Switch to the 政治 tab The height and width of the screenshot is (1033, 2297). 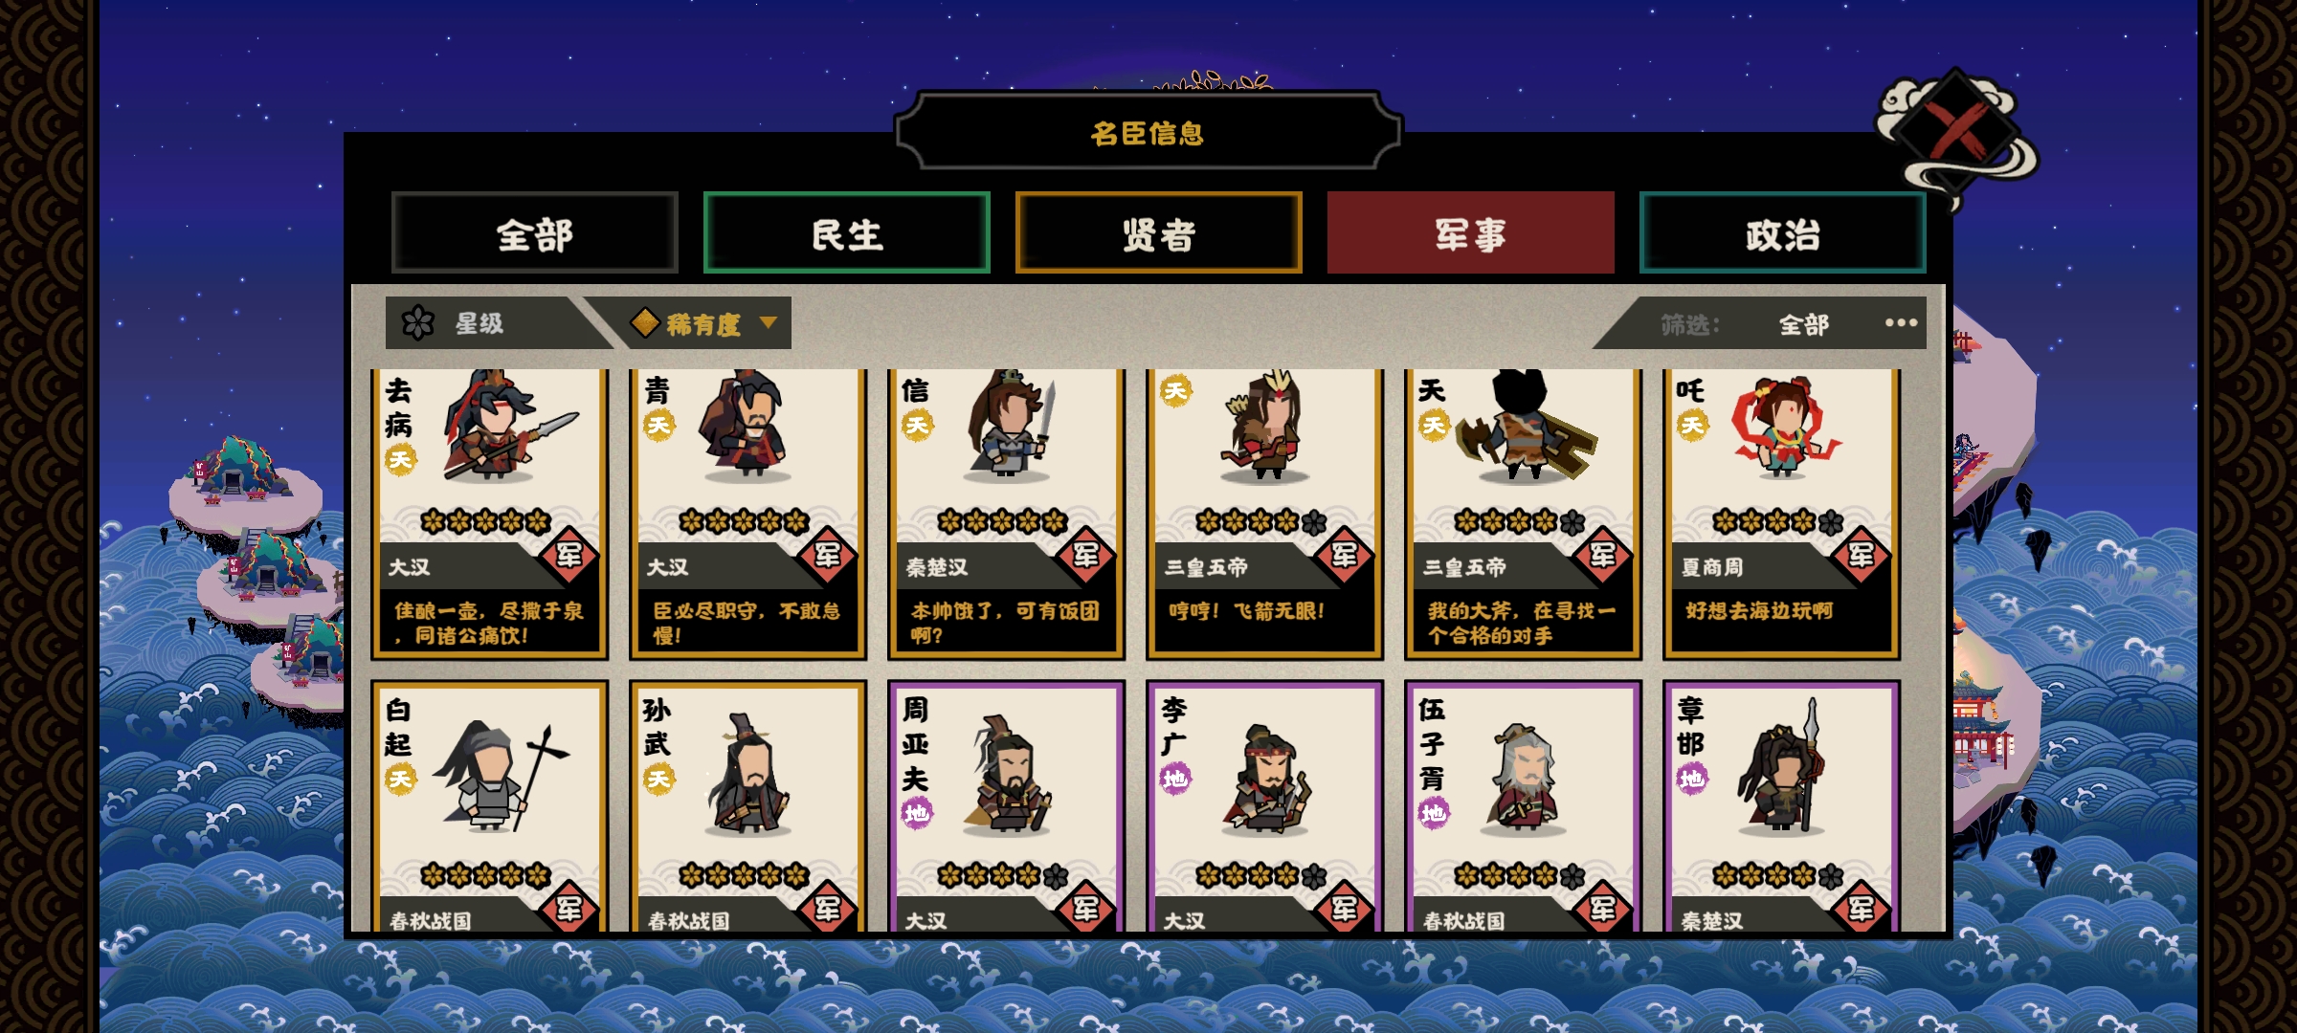pos(1782,233)
